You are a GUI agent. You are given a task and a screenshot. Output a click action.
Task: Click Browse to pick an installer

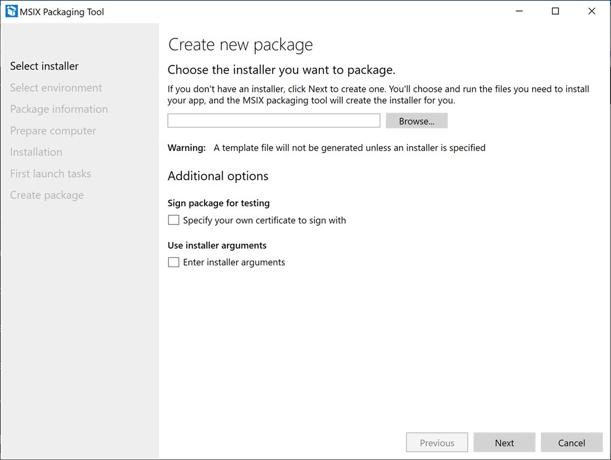click(416, 120)
